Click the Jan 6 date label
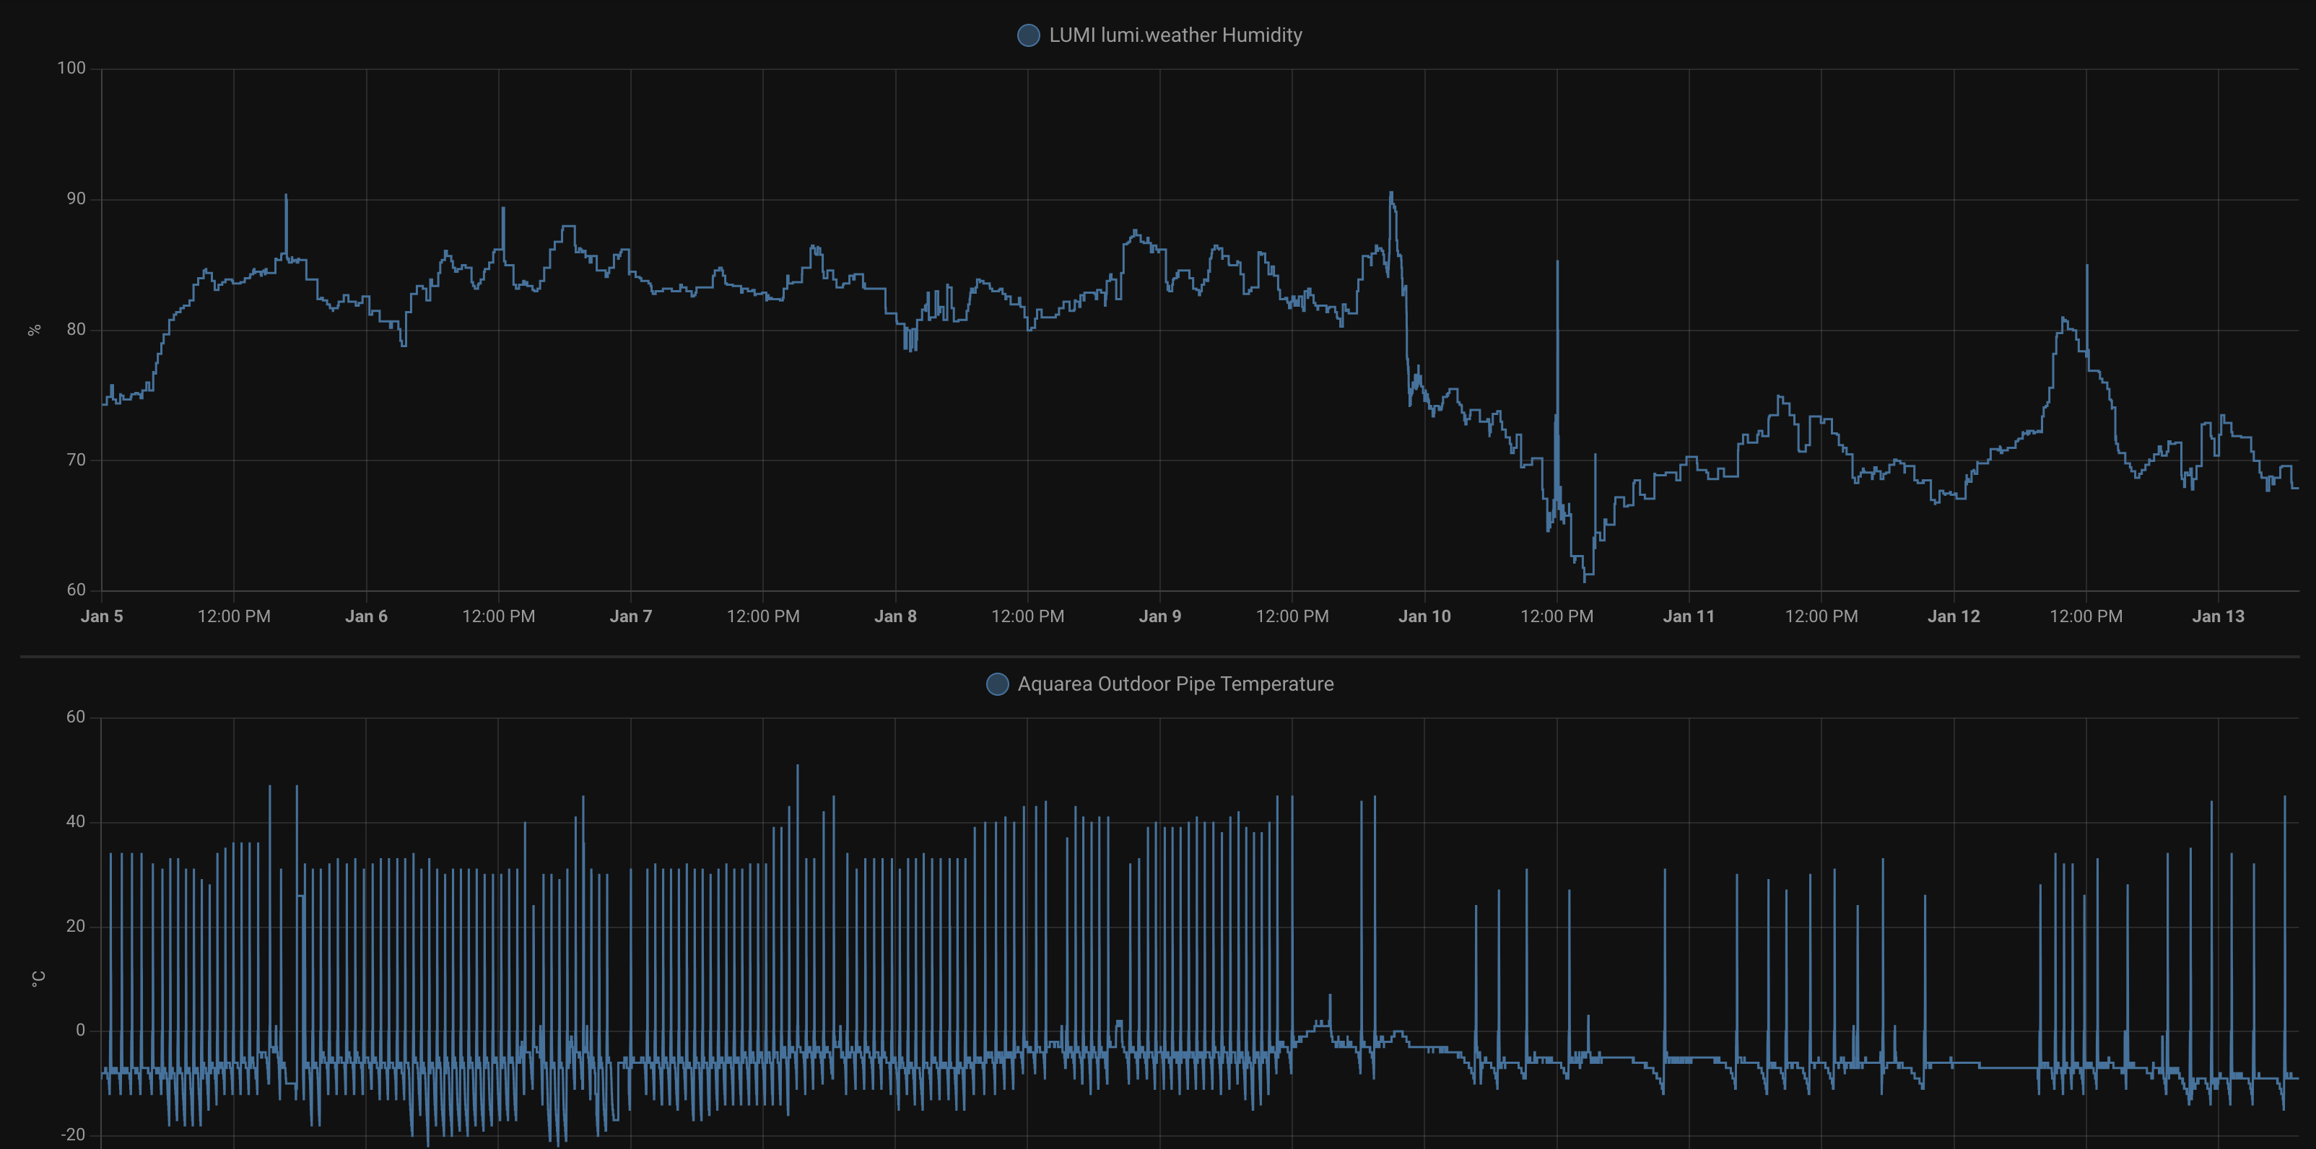The image size is (2316, 1149). tap(366, 617)
